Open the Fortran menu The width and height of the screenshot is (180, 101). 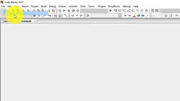coord(62,6)
